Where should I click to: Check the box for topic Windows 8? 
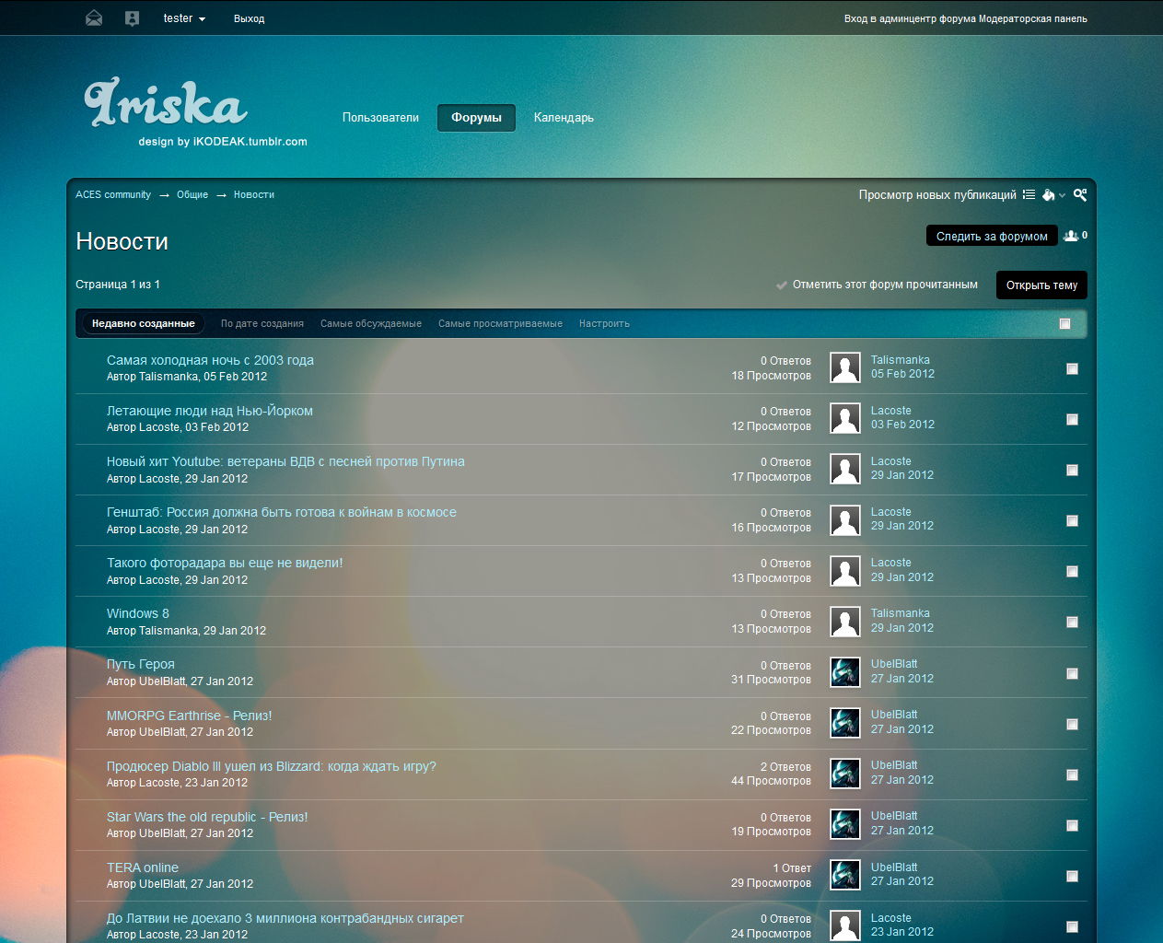[x=1072, y=623]
